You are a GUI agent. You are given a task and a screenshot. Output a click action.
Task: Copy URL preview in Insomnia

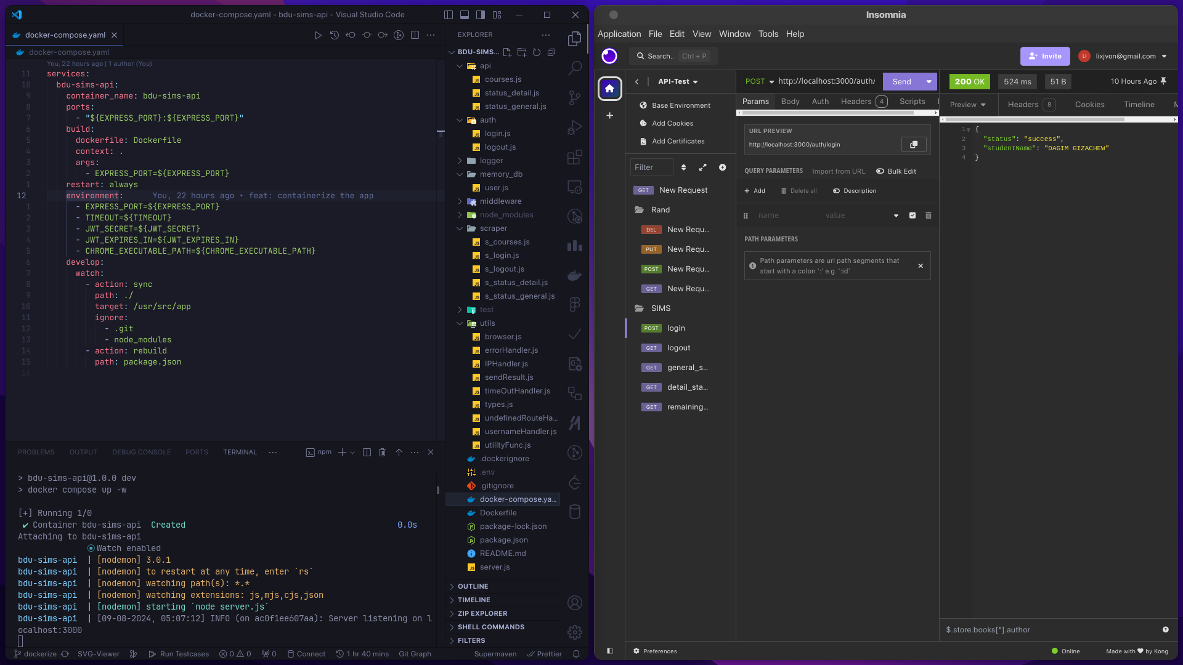pyautogui.click(x=914, y=144)
